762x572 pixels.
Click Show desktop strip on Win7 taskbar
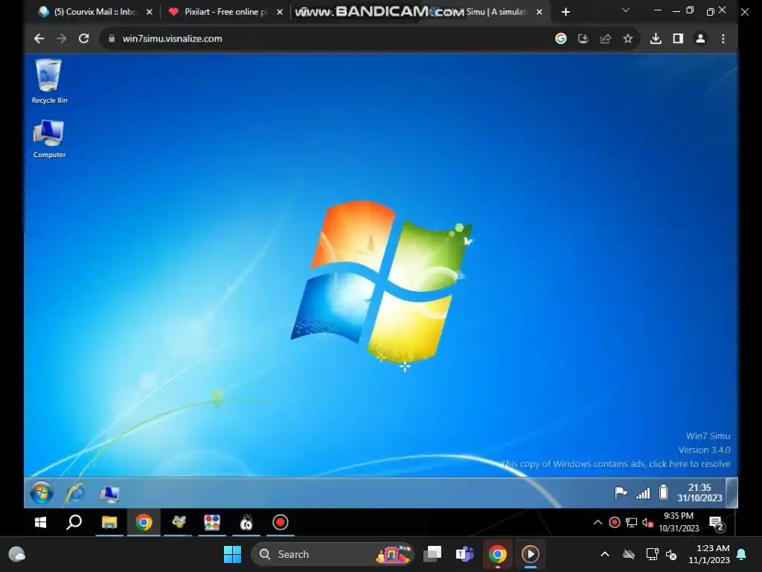click(731, 492)
